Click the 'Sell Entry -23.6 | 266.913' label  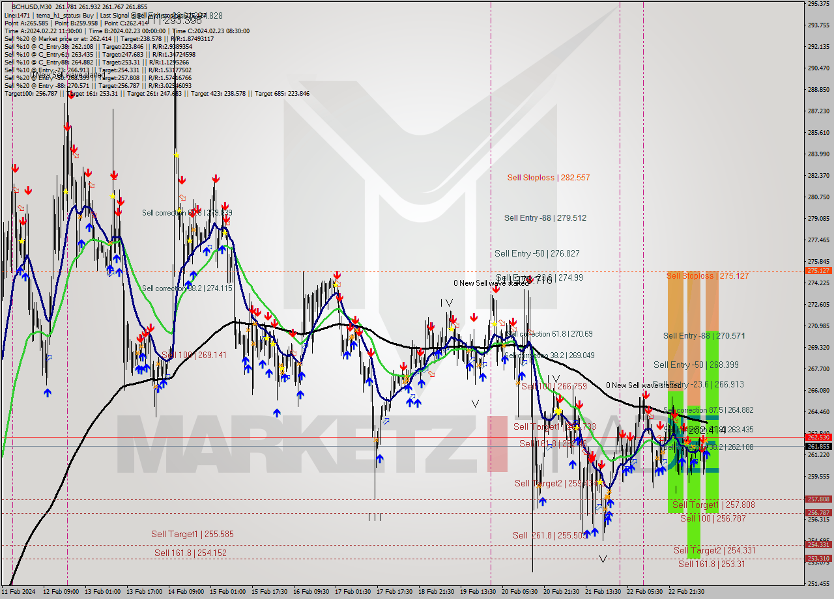[698, 384]
